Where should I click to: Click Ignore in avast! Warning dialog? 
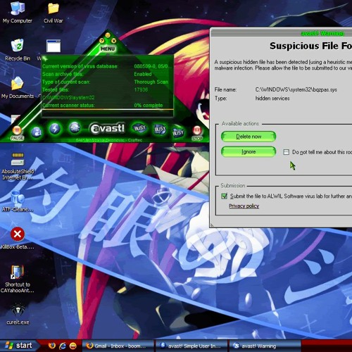(x=249, y=152)
